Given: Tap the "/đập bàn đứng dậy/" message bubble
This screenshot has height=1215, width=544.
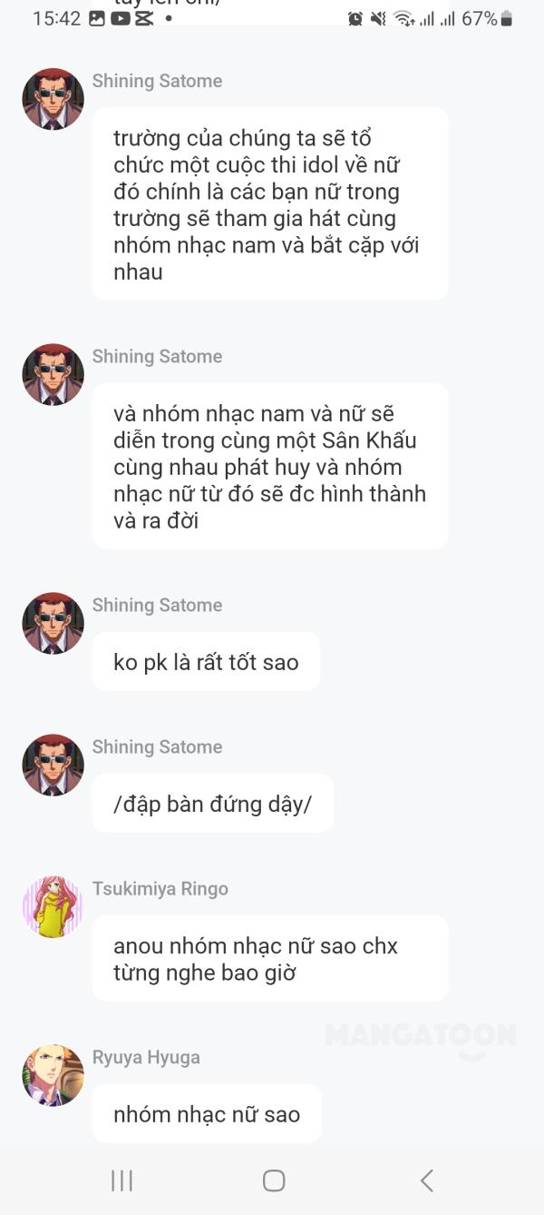Looking at the screenshot, I should click(212, 804).
